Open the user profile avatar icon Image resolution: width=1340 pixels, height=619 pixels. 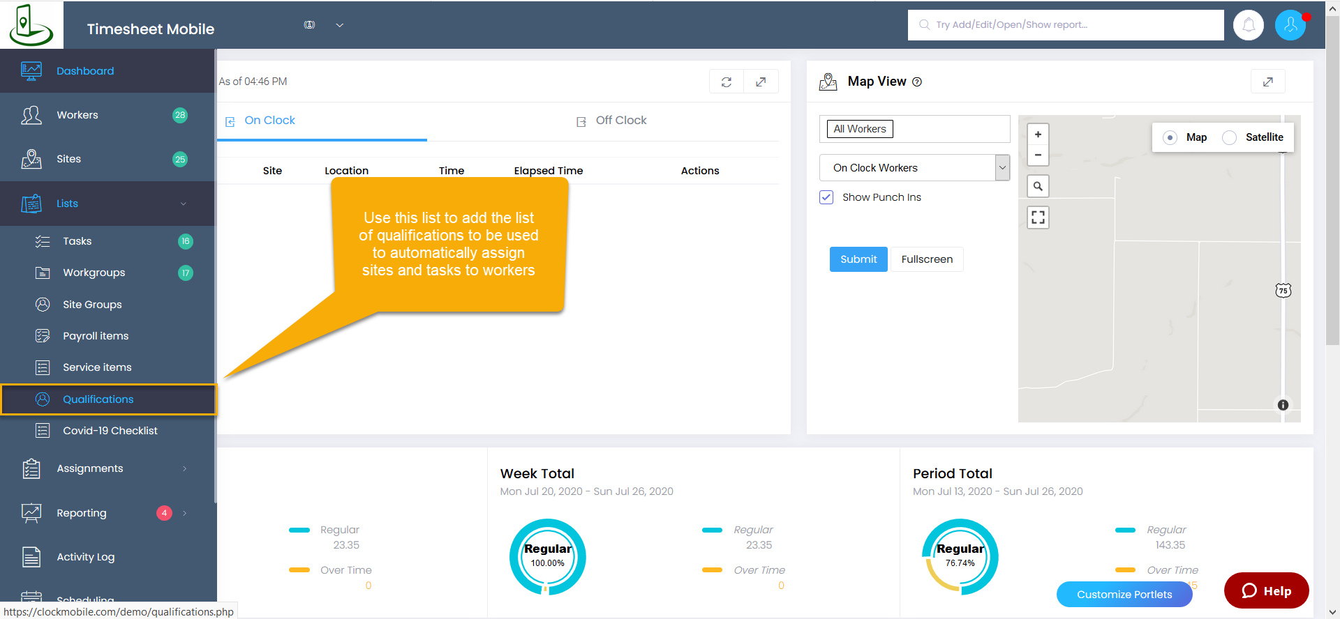click(1290, 25)
